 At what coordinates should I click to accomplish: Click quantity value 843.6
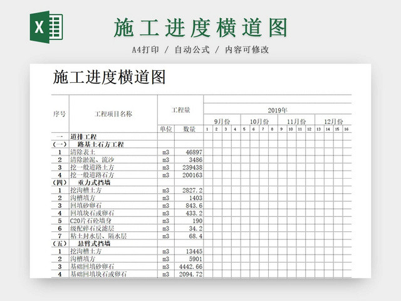[x=194, y=206]
